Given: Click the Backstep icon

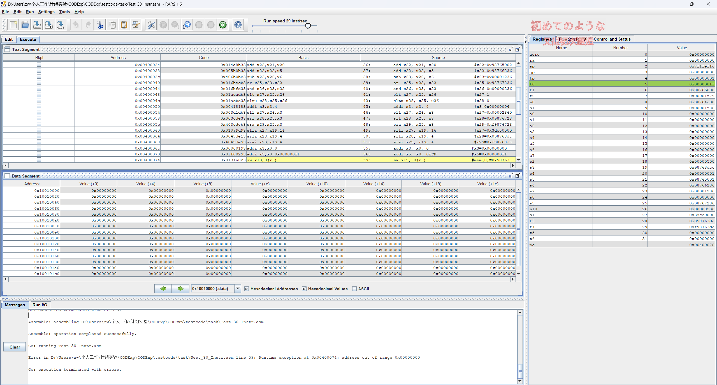Looking at the screenshot, I should pyautogui.click(x=187, y=25).
